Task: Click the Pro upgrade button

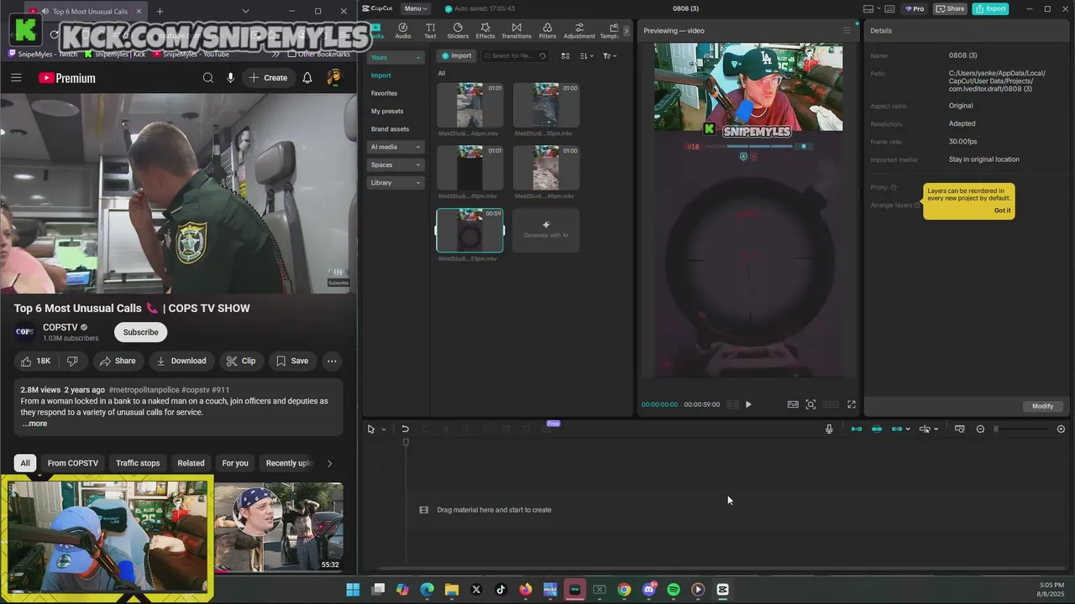Action: 914,8
